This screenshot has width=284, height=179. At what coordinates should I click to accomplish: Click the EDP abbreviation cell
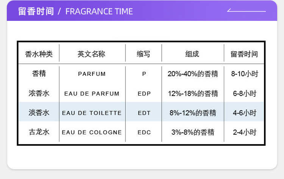(144, 94)
